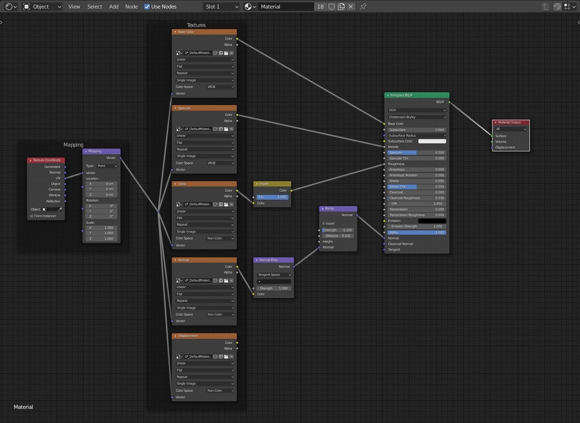Collapse the Base Color texture node
The width and height of the screenshot is (580, 423).
click(175, 32)
